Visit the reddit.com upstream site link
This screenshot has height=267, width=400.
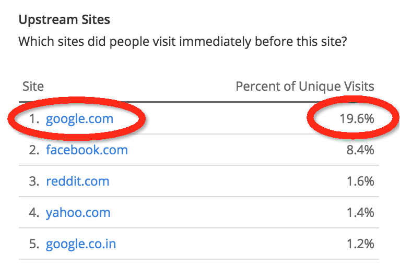[x=77, y=181]
